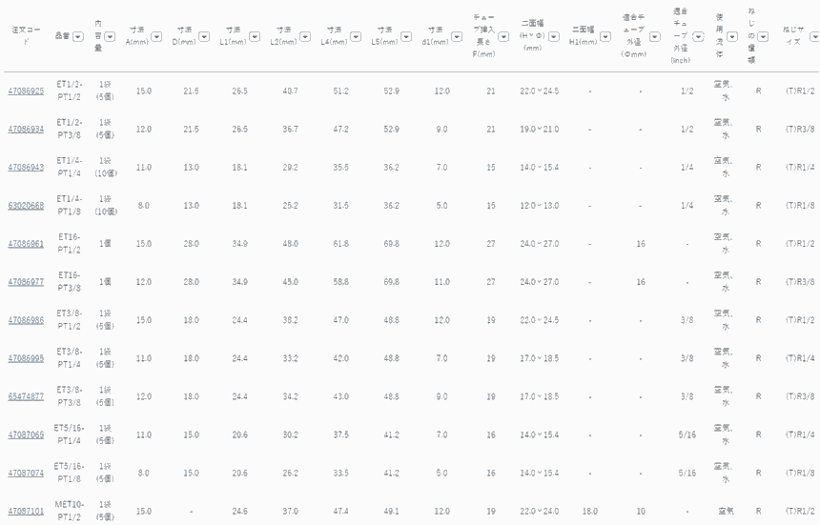Screen dimensions: 820x525
Task: Open the チューブ挿入長さF(mm) filter dropdown
Action: pyautogui.click(x=504, y=36)
